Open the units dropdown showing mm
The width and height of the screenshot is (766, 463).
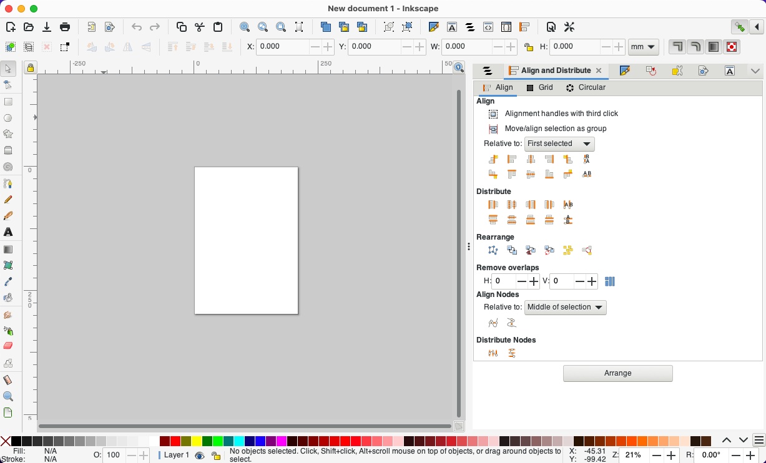coord(643,47)
